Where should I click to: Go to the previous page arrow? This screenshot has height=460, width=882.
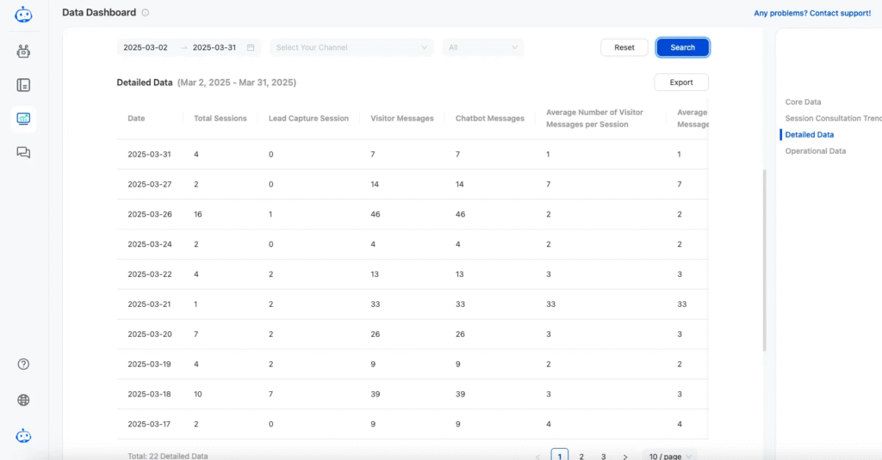(x=537, y=457)
